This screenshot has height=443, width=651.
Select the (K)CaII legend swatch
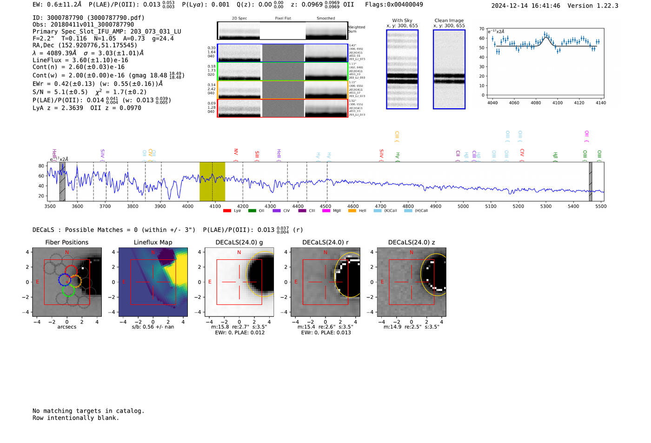(x=378, y=211)
